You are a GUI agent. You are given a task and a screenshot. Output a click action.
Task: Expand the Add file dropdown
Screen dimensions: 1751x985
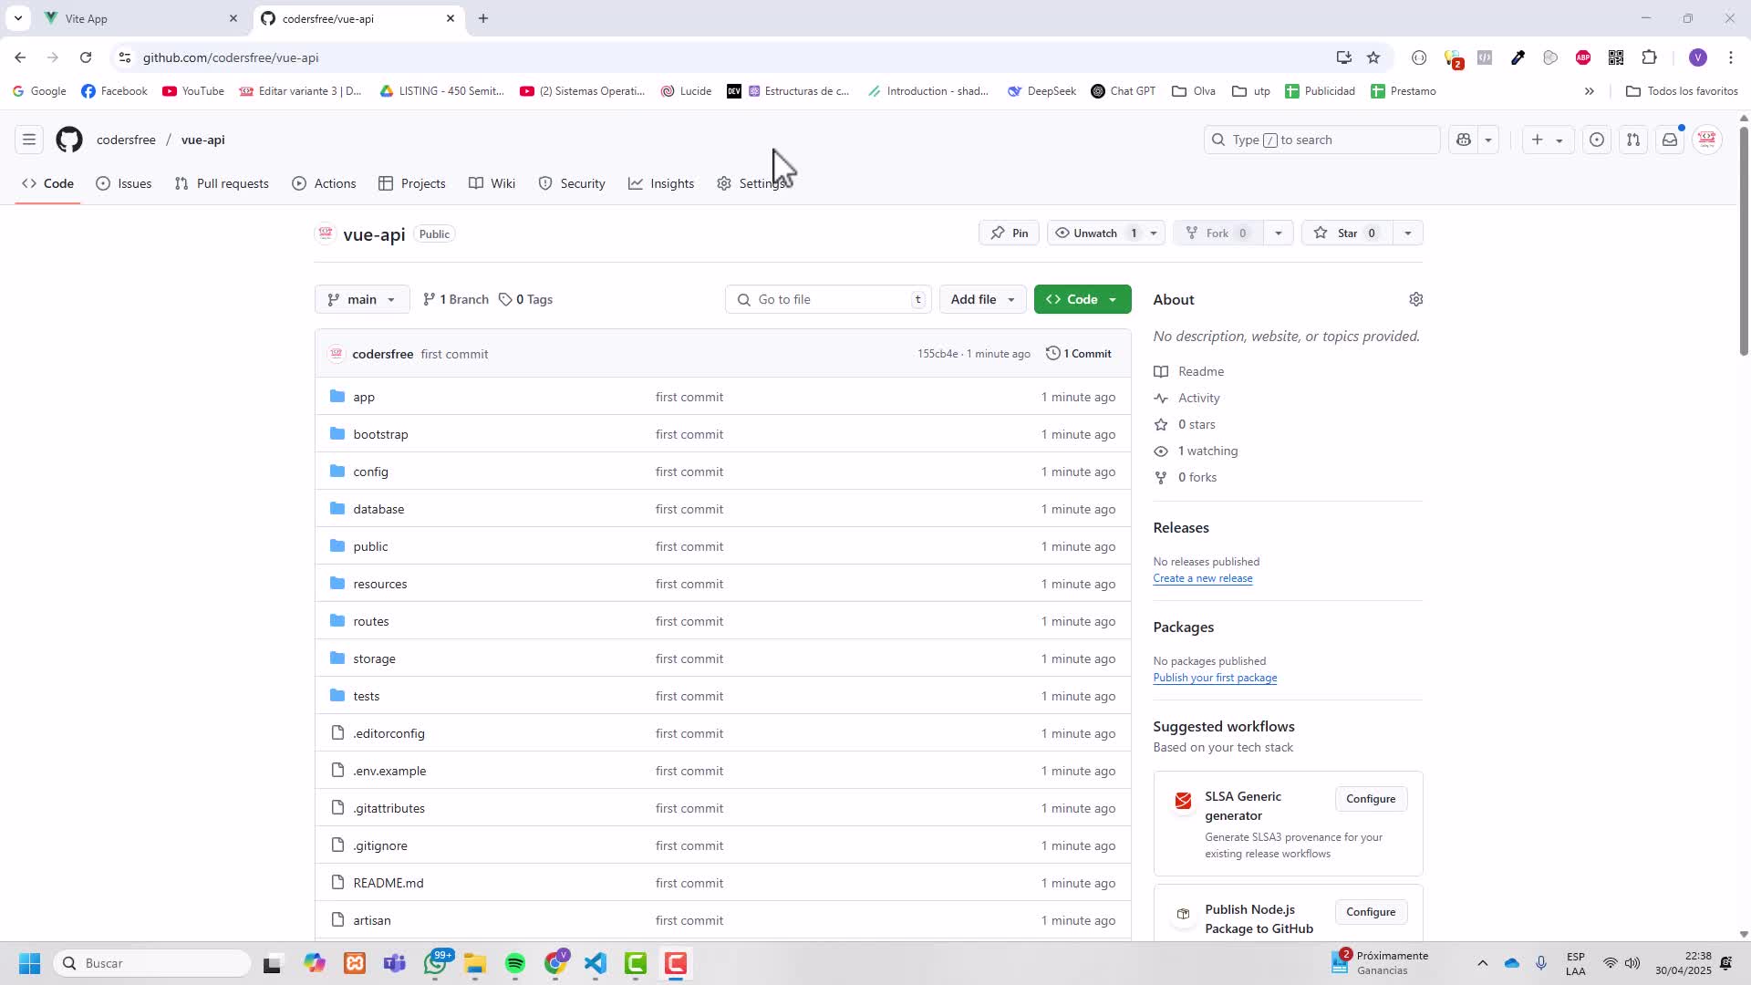coord(982,299)
